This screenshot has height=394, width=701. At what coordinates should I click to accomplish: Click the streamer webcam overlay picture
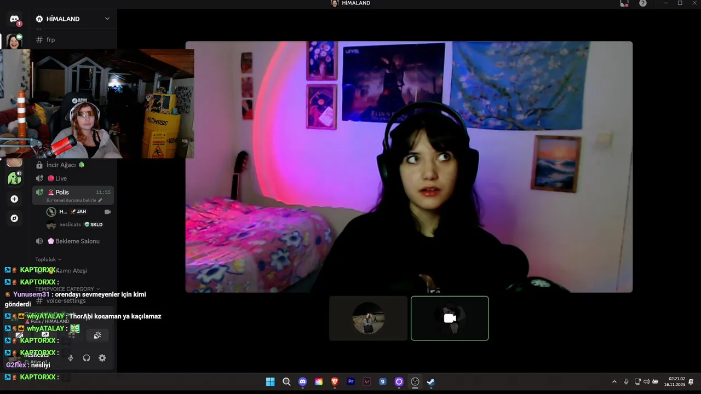[97, 104]
